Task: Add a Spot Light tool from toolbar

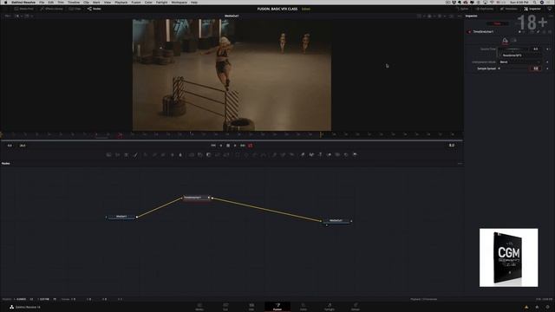Action: click(346, 155)
